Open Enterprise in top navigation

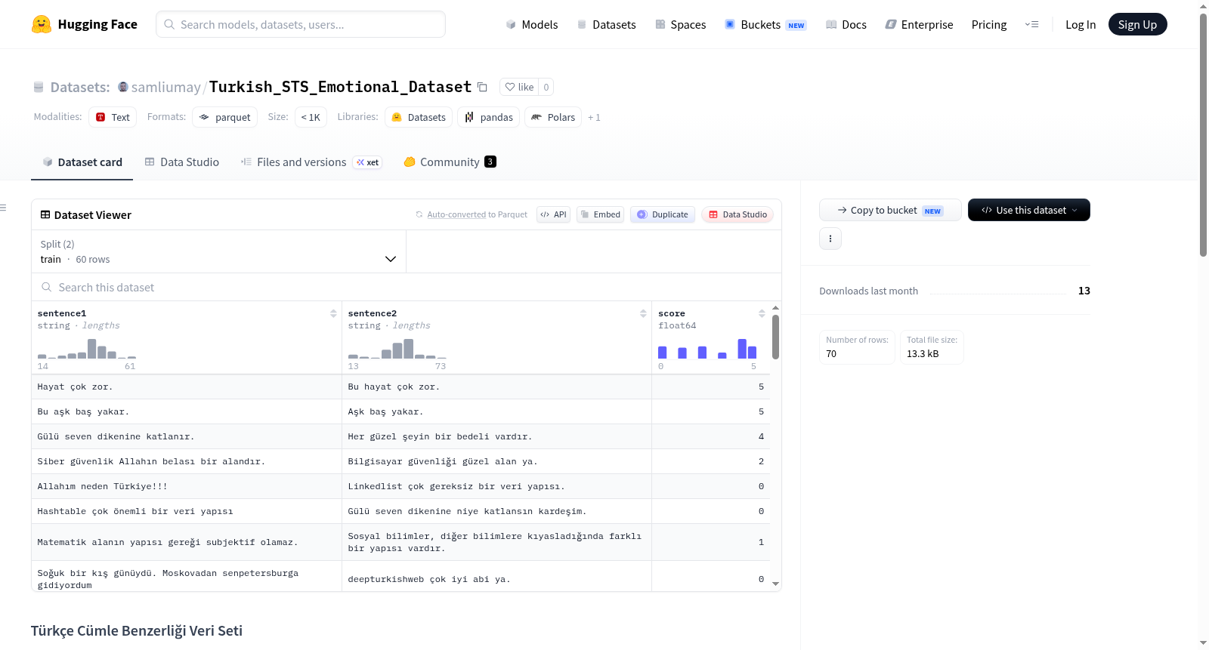[x=919, y=25]
